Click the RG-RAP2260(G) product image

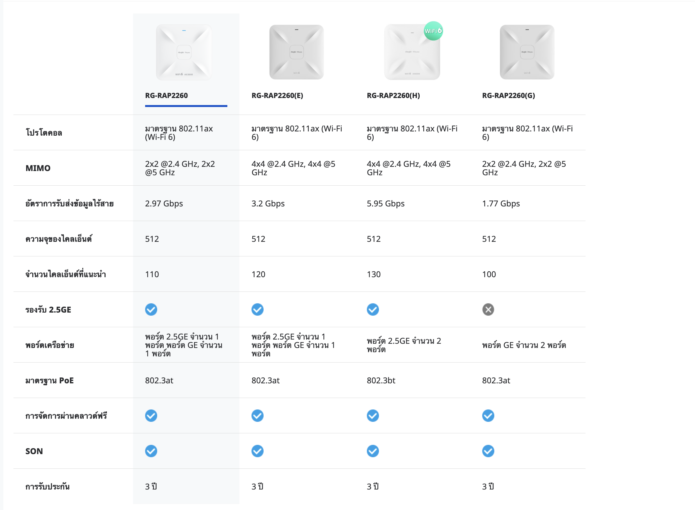pos(527,52)
